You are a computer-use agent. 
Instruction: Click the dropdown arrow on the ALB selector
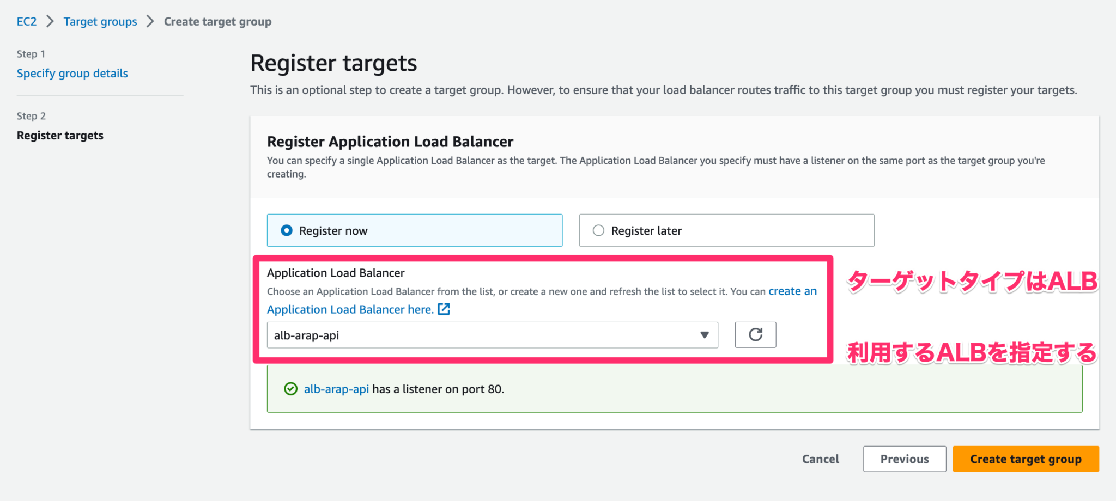(x=705, y=335)
